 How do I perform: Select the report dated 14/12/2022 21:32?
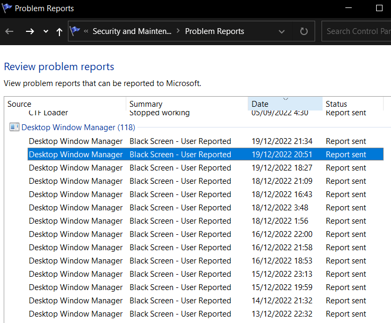coord(205,301)
